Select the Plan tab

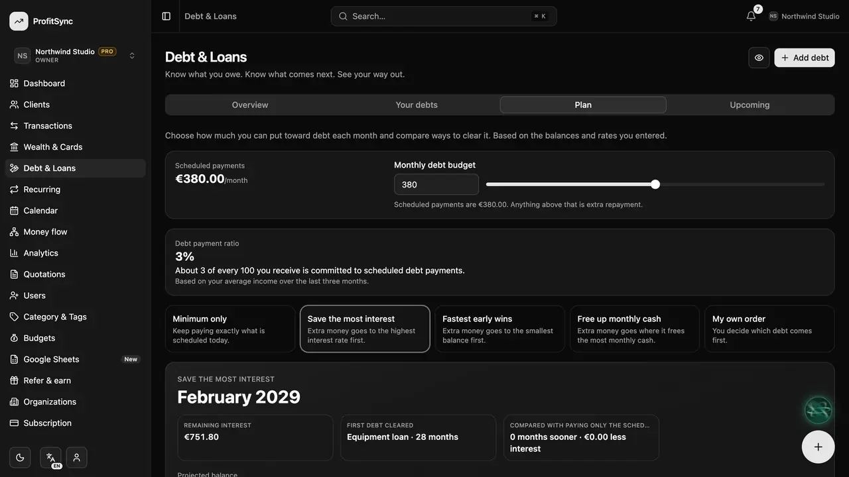point(583,105)
